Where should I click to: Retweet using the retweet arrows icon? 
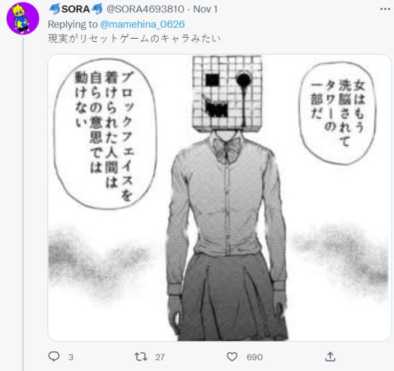pyautogui.click(x=141, y=356)
